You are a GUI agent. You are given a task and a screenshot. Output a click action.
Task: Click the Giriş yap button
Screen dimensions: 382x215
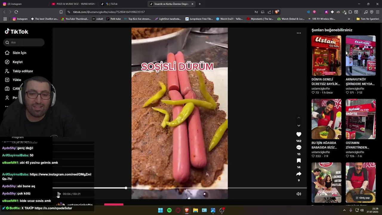pyautogui.click(x=362, y=198)
